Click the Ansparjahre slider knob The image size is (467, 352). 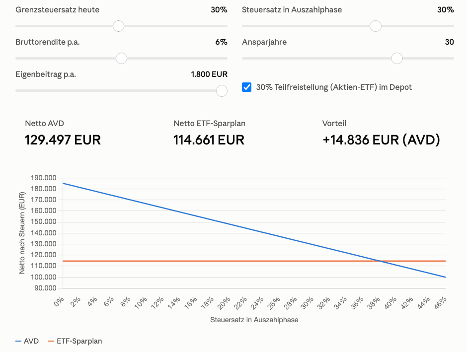tap(397, 58)
